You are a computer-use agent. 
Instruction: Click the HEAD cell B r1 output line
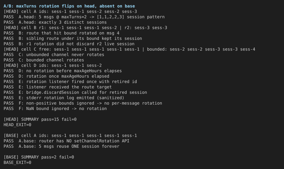[x=85, y=28]
